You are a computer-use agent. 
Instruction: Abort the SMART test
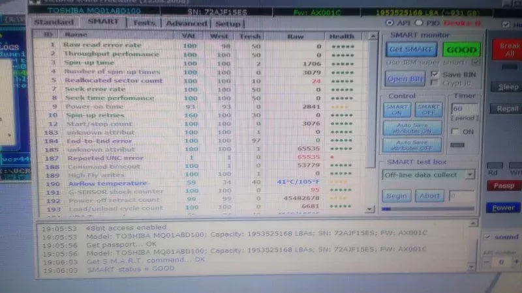point(429,196)
